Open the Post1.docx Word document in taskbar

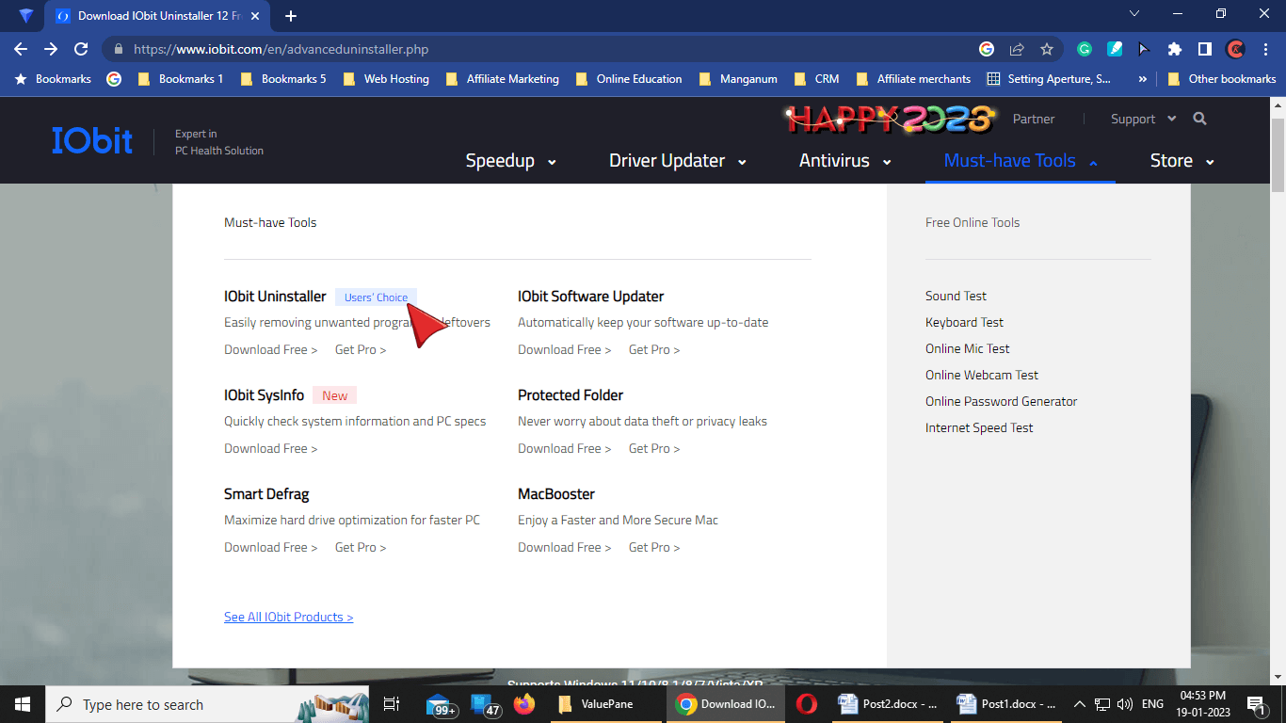point(1006,704)
